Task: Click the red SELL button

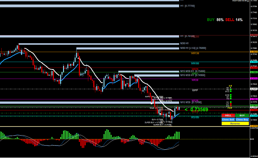Action: 228,115
